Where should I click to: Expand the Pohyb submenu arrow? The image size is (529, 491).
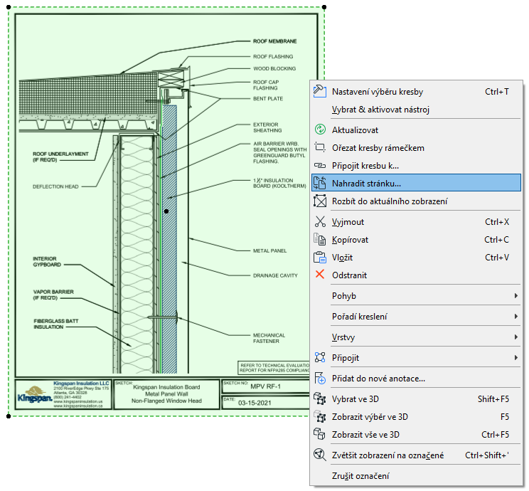516,296
